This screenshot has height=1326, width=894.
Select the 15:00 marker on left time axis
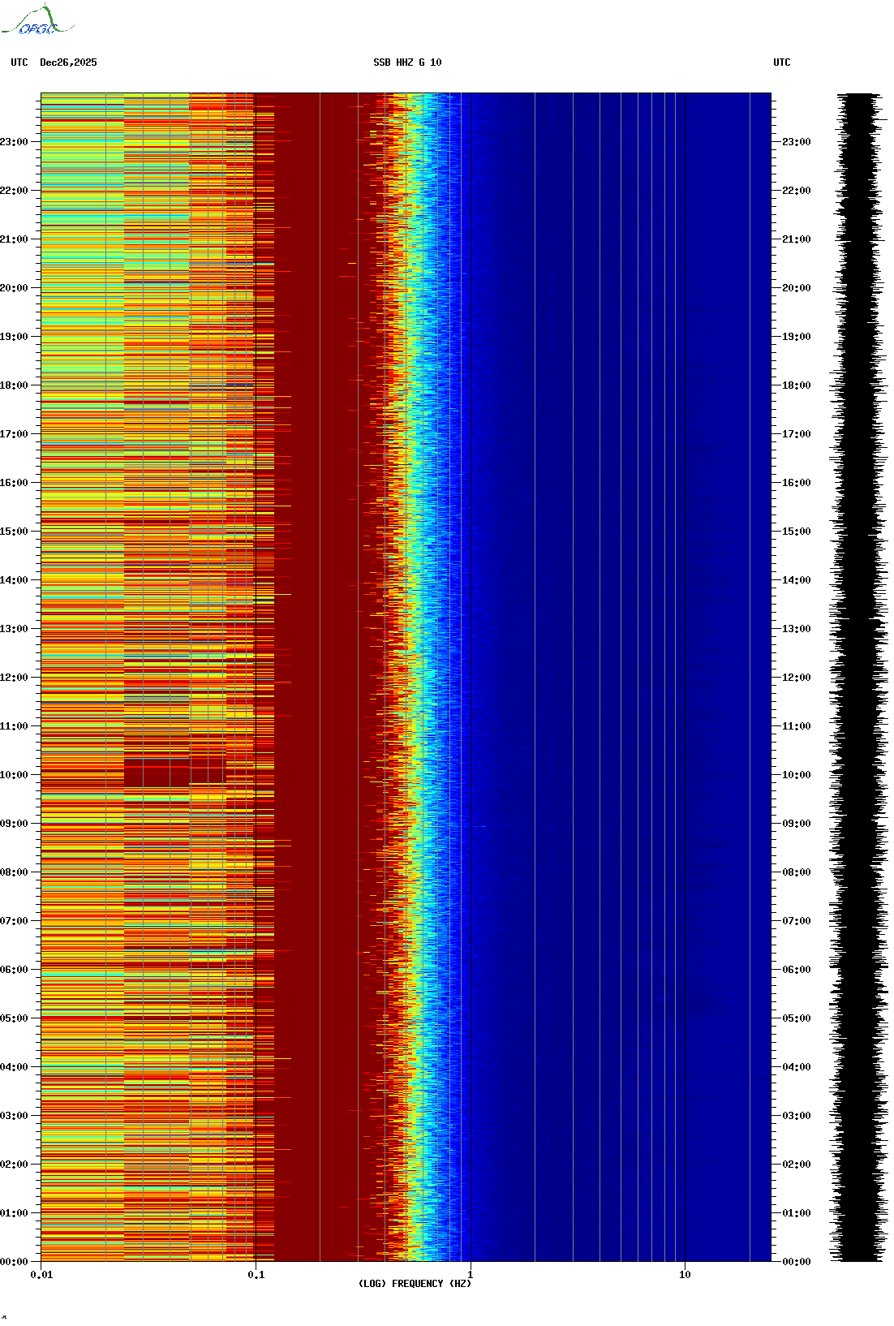pos(15,532)
